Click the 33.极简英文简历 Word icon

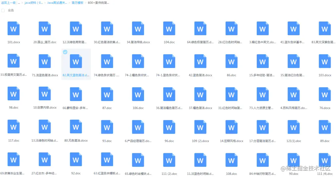point(13,61)
